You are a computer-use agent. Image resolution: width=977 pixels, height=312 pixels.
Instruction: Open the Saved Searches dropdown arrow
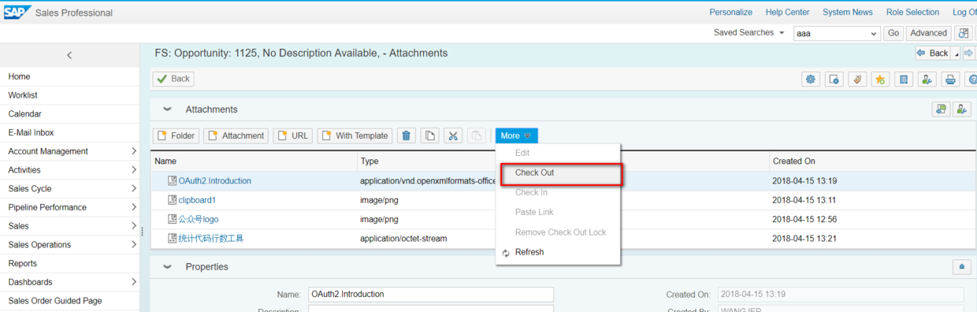click(782, 33)
